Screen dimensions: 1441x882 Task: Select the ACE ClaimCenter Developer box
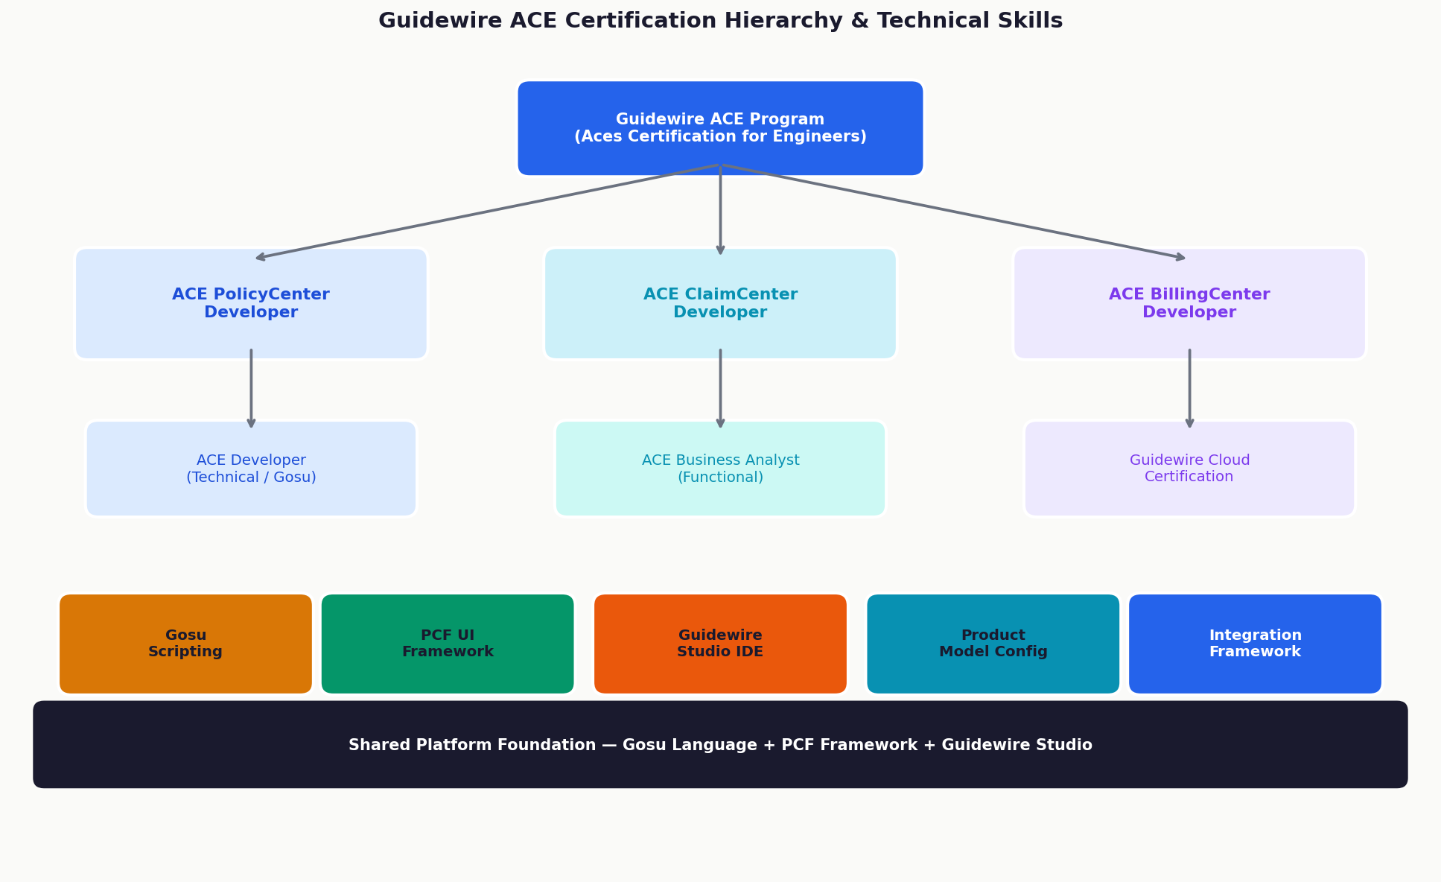[720, 303]
